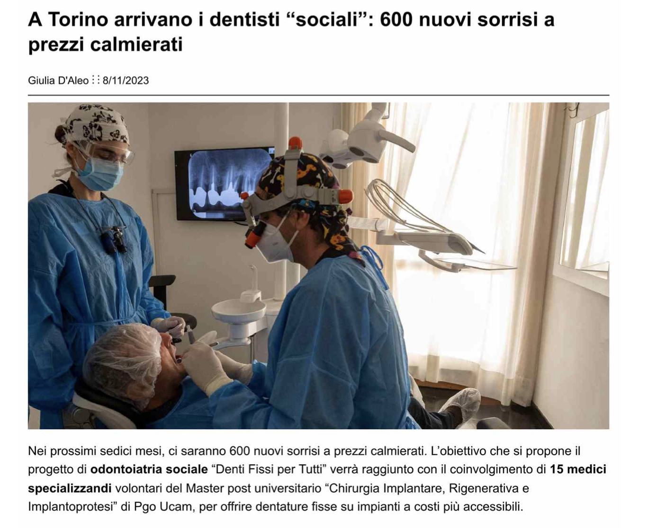Image resolution: width=648 pixels, height=528 pixels.
Task: Click the article headline about Torino dentists
Action: (x=291, y=32)
